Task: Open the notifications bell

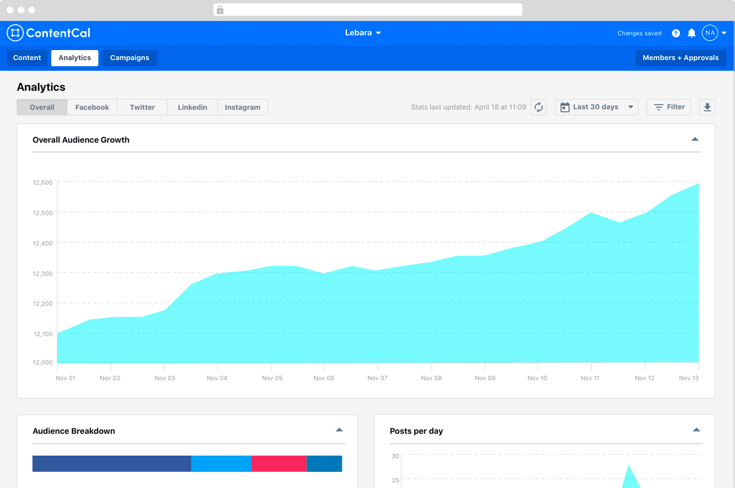Action: click(692, 33)
